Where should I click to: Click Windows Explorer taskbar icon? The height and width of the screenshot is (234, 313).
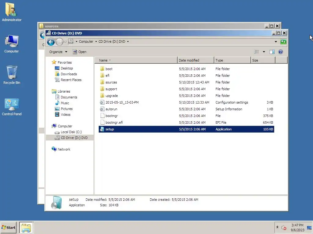point(26,228)
